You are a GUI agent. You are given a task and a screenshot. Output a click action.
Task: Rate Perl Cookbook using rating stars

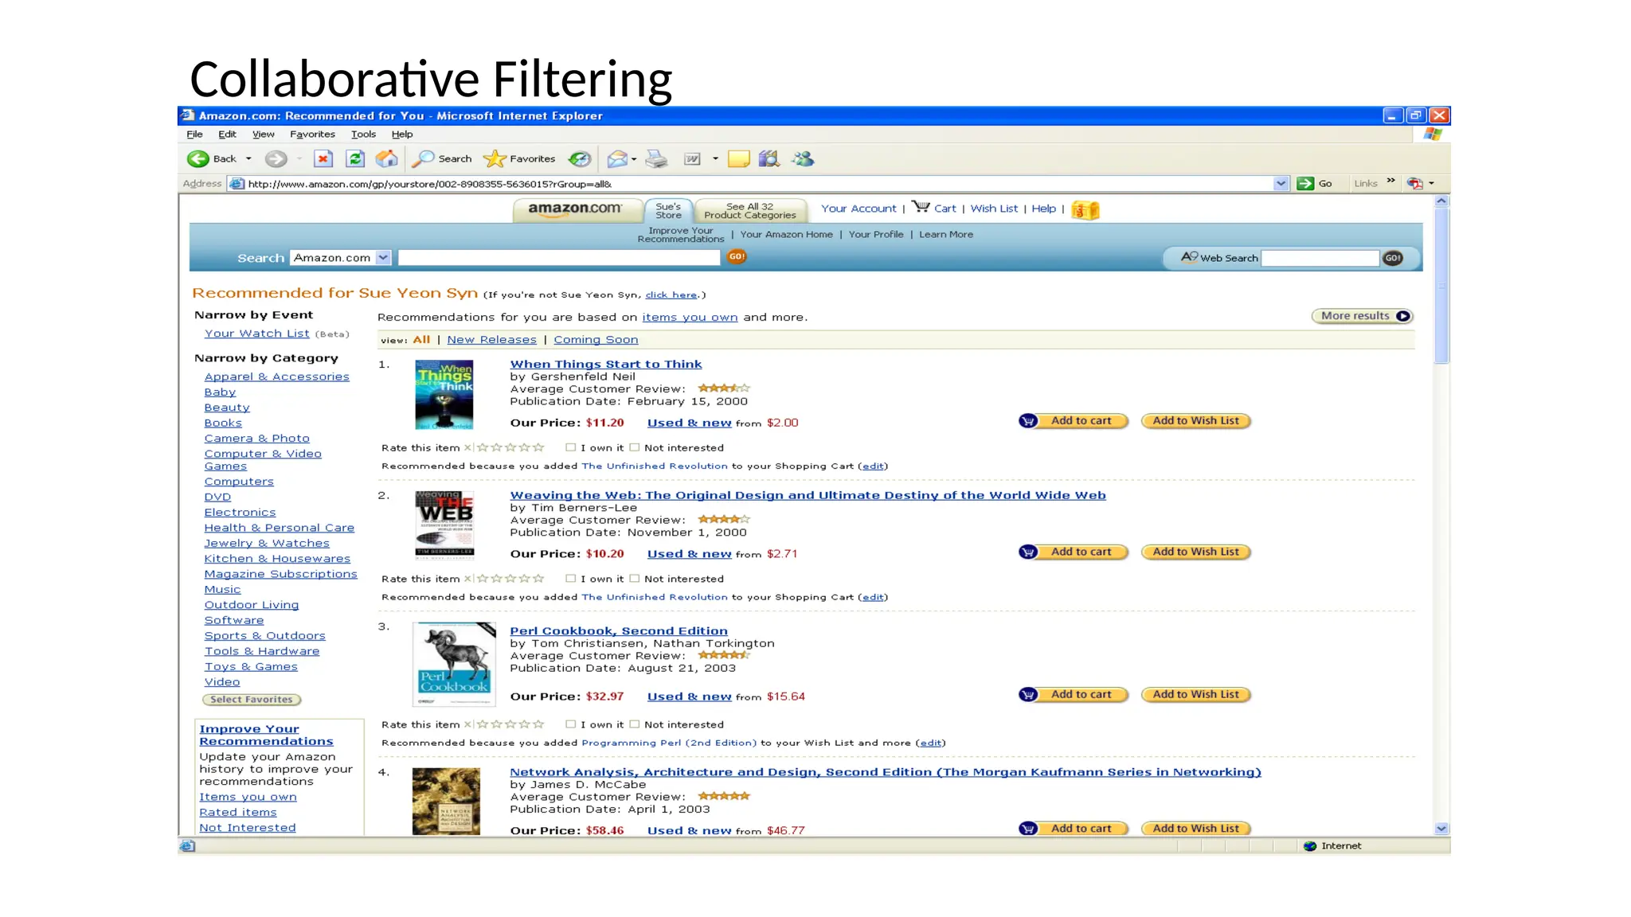tap(510, 724)
